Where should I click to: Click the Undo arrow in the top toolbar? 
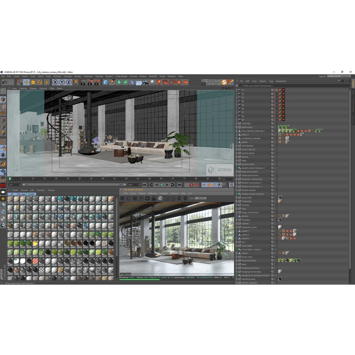(5, 83)
